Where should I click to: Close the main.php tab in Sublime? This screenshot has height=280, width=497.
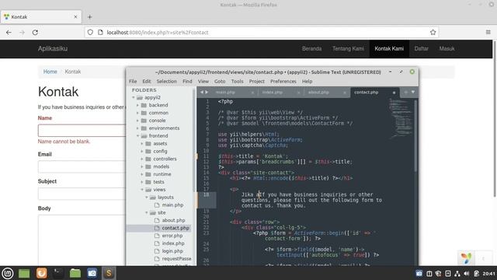point(252,93)
